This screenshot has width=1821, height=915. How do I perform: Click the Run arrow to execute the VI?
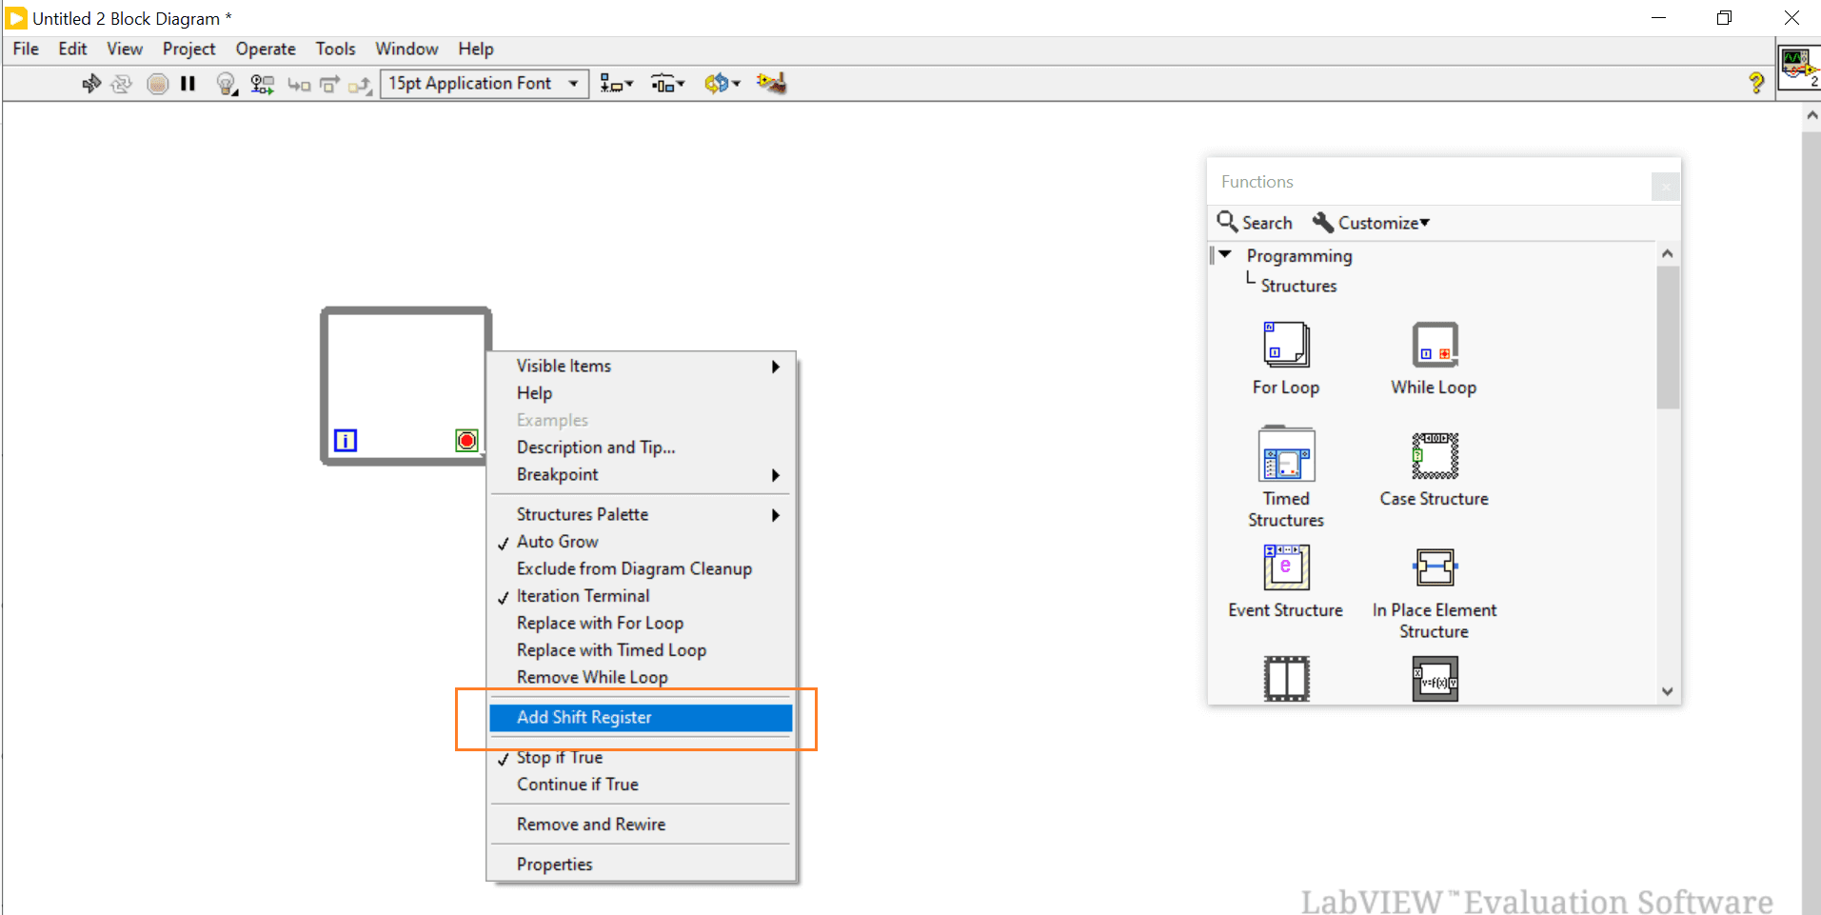point(90,83)
